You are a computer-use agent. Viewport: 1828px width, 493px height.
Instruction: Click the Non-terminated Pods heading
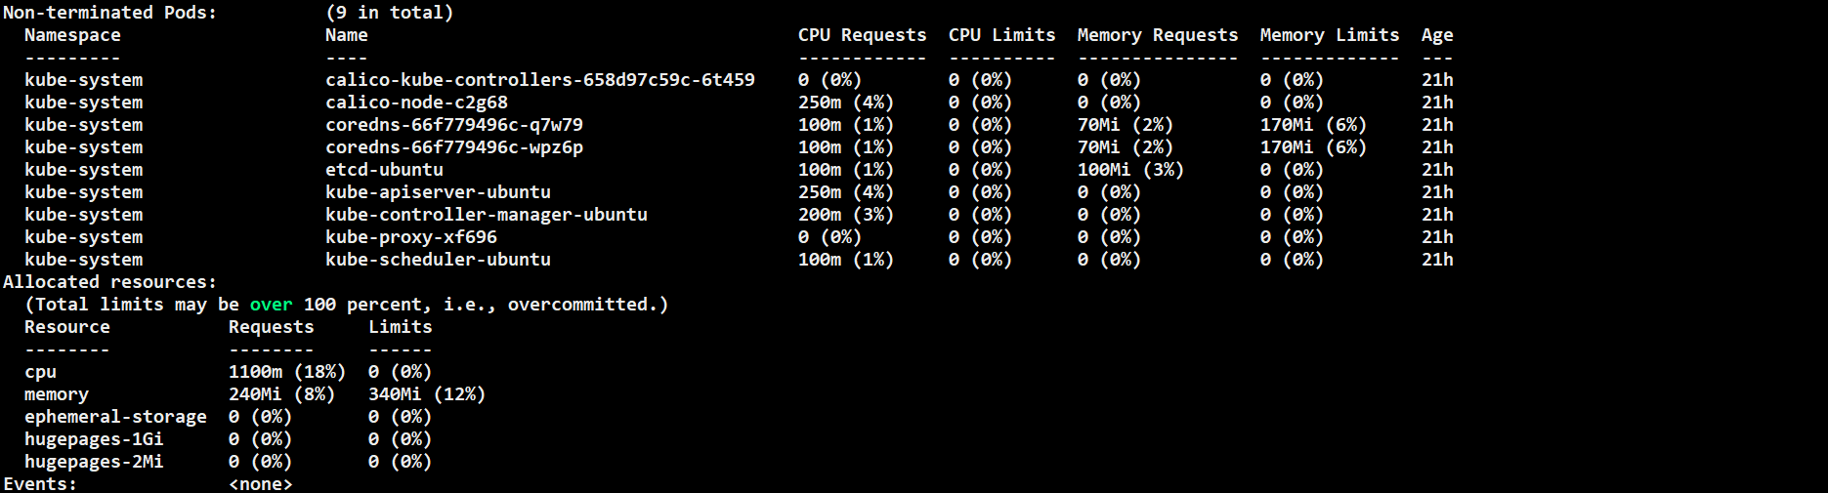tap(109, 13)
